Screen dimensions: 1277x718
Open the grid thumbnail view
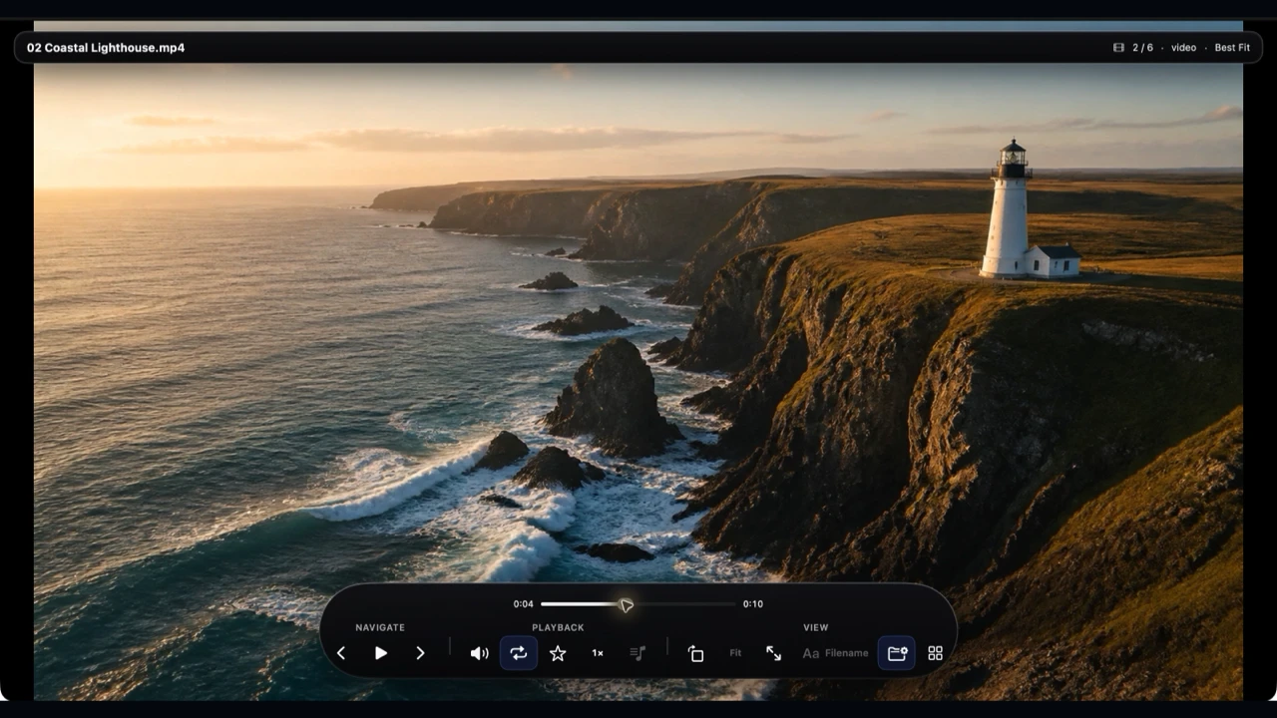point(935,653)
